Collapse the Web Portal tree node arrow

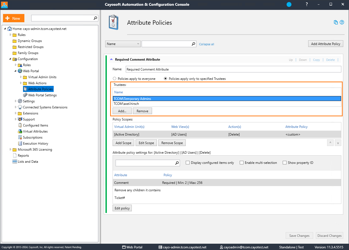(16, 71)
